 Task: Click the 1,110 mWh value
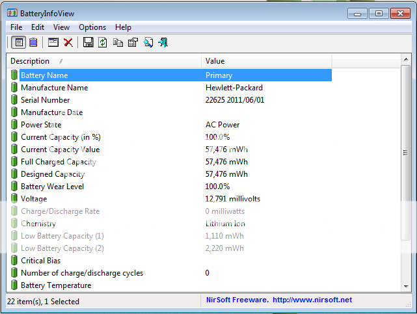pyautogui.click(x=224, y=236)
